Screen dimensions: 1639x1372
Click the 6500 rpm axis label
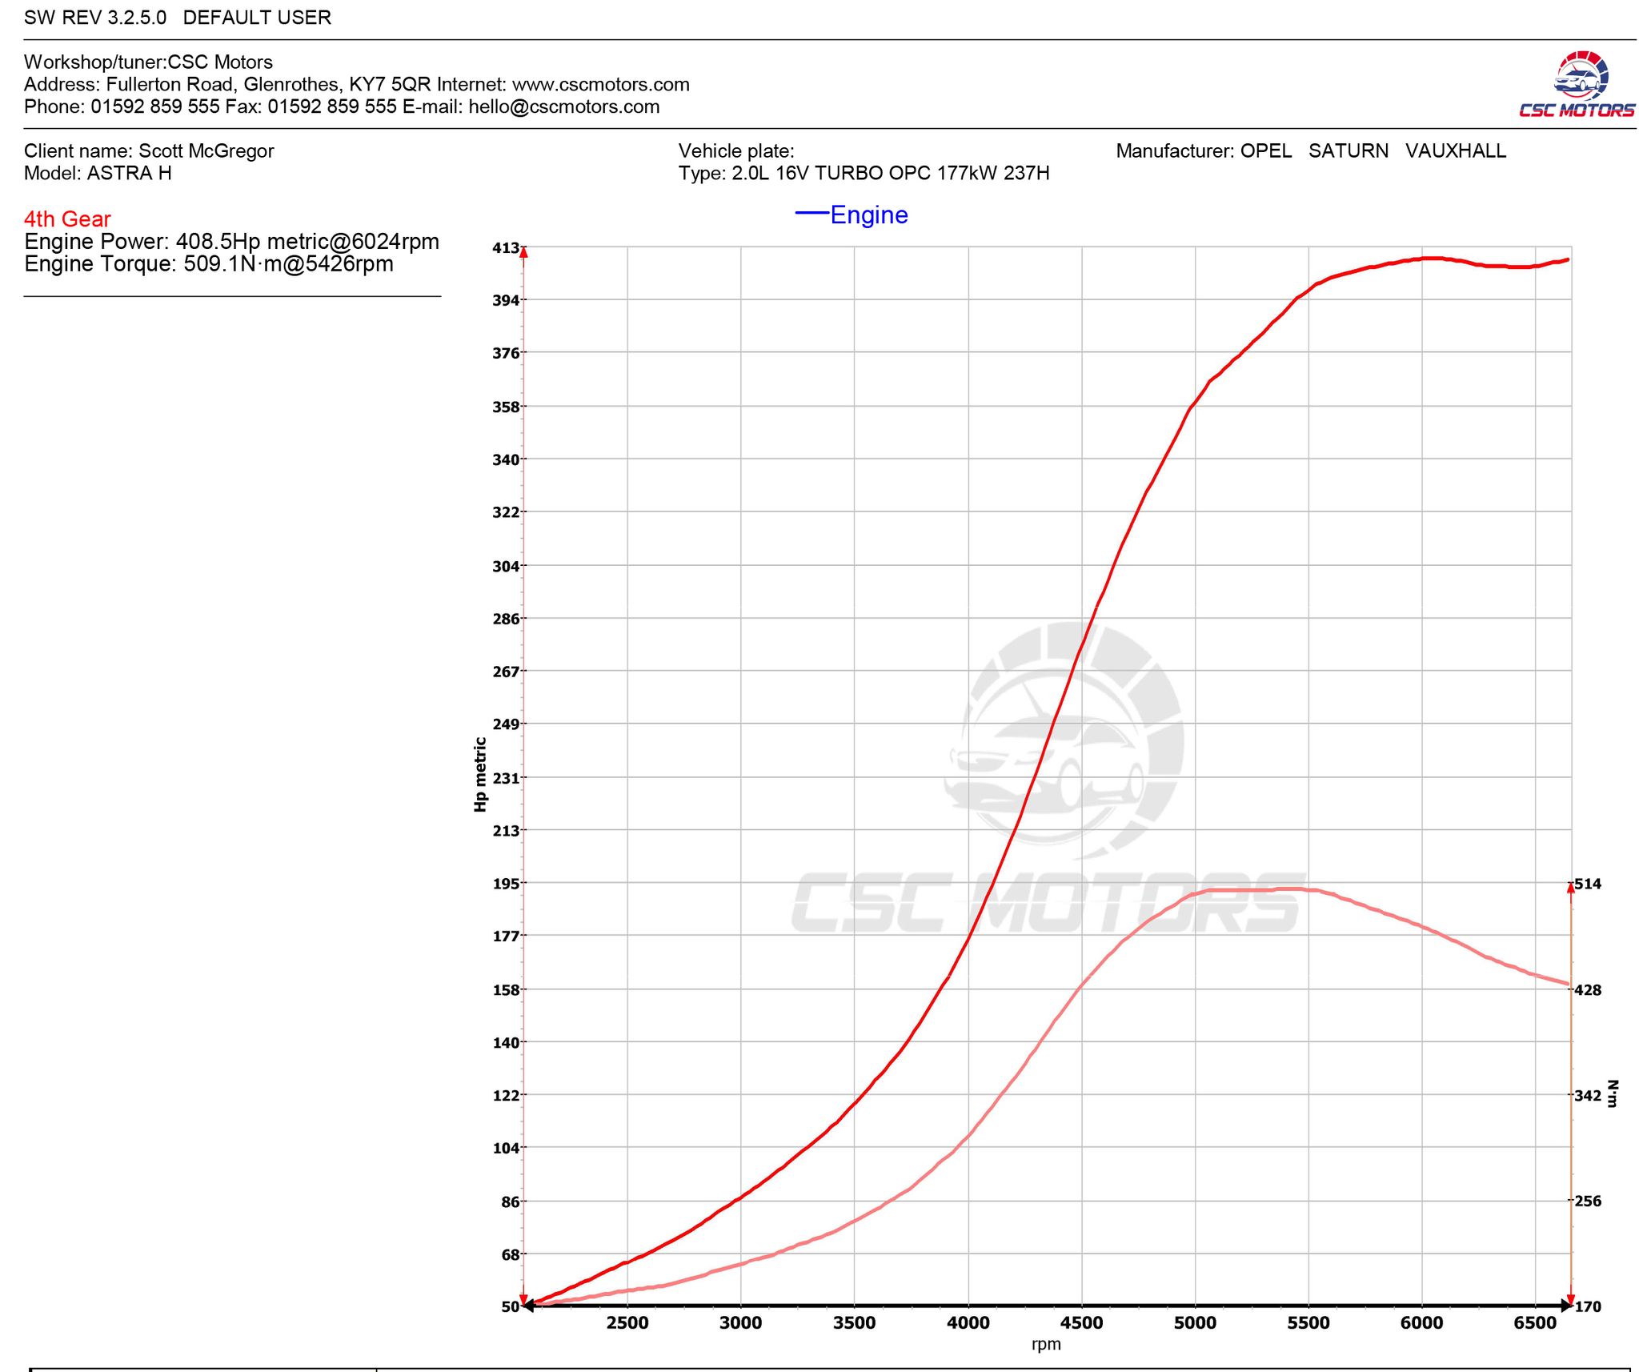(x=1535, y=1323)
